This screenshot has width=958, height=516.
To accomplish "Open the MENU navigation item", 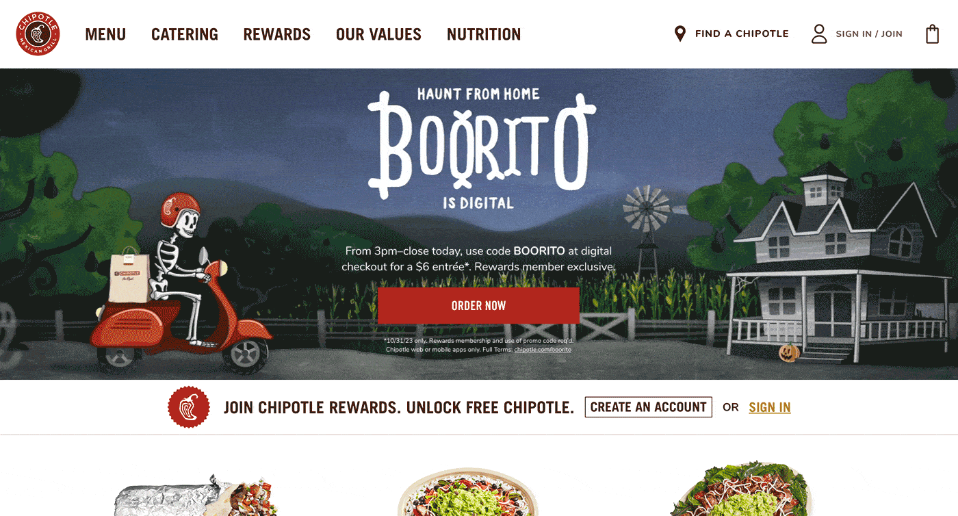I will pos(105,34).
